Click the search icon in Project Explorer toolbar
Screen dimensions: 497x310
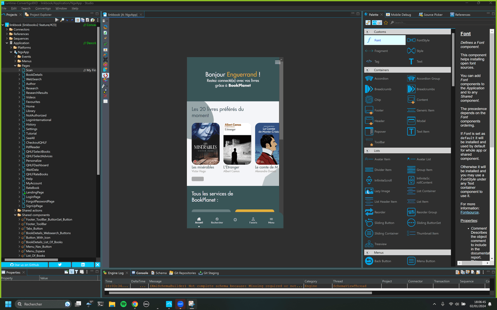[62, 19]
